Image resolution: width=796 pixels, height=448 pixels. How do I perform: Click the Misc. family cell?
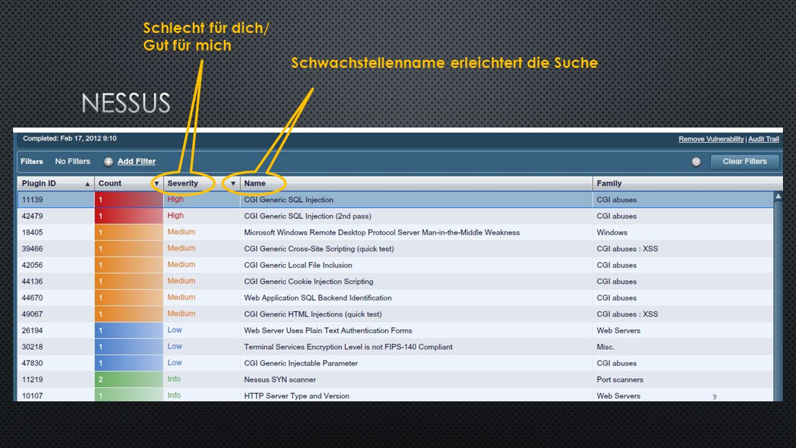coord(605,347)
